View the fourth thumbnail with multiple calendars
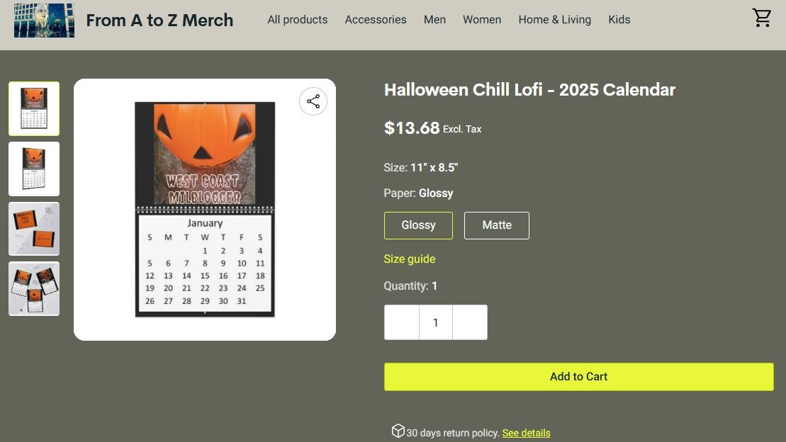 [x=34, y=289]
